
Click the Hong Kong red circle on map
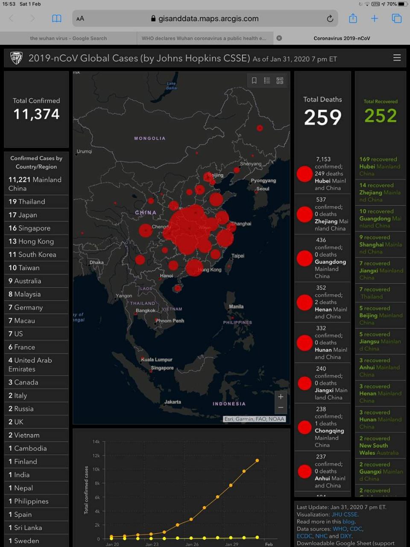coord(194,268)
